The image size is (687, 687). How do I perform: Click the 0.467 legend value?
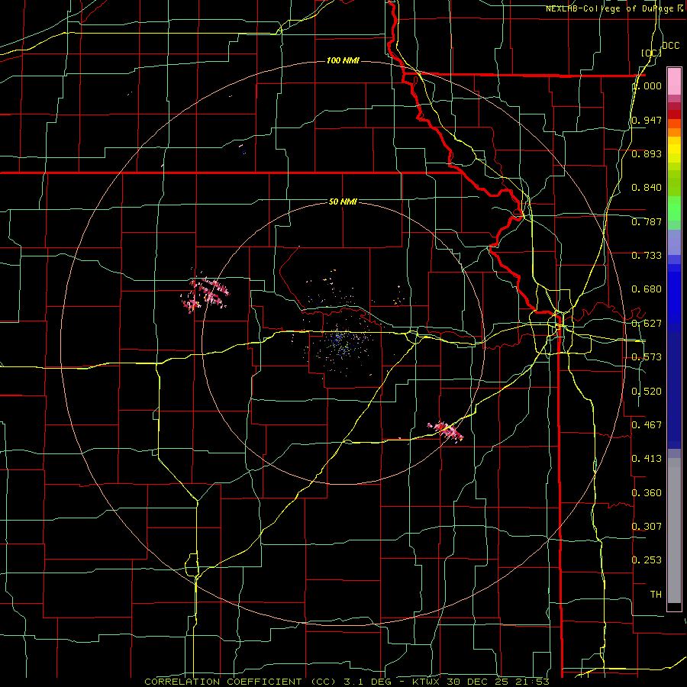point(647,425)
